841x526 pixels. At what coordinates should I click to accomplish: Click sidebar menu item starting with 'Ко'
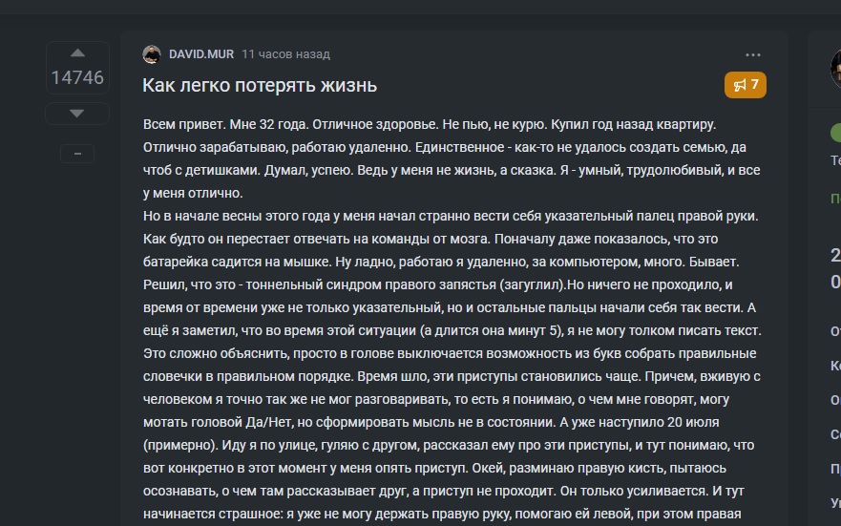835,366
